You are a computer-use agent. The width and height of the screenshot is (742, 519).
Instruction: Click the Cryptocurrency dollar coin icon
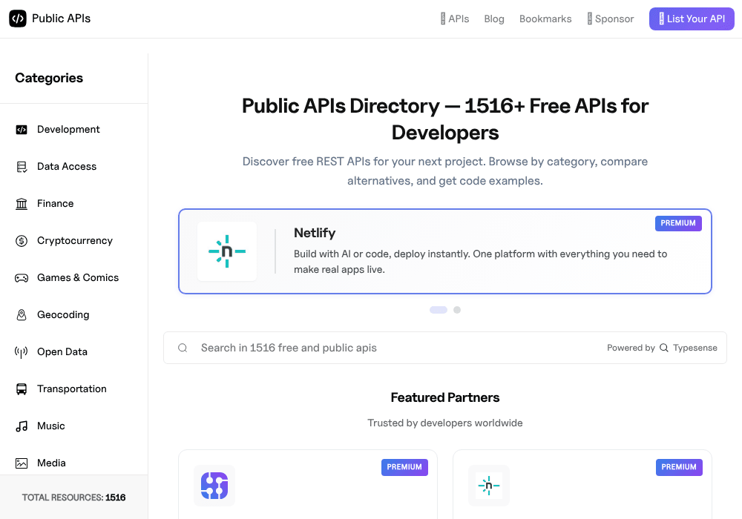22,240
